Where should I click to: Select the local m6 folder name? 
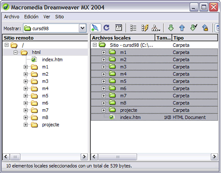123,89
